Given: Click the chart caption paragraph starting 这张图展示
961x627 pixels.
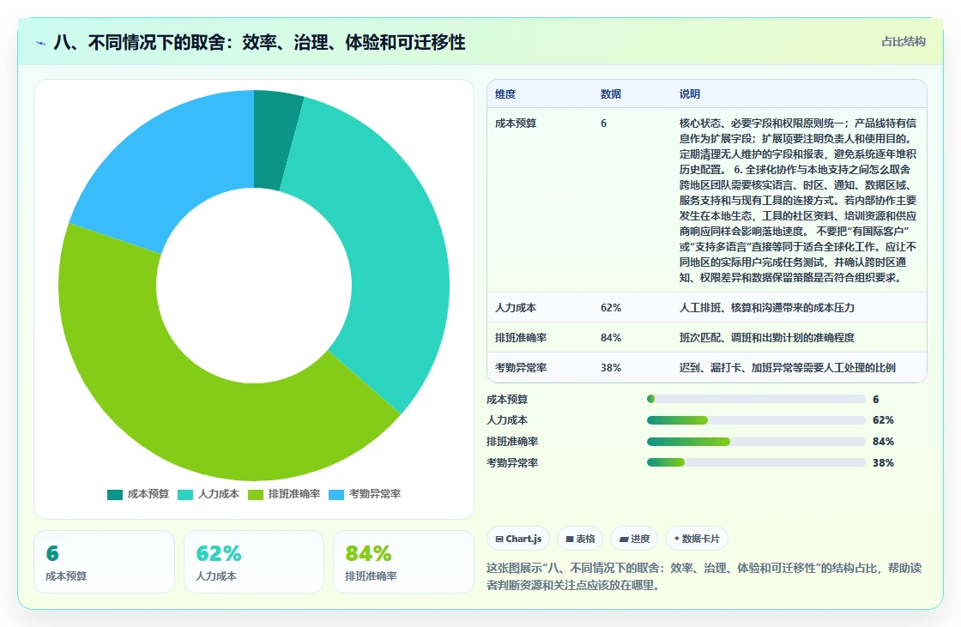Looking at the screenshot, I should click(x=704, y=576).
